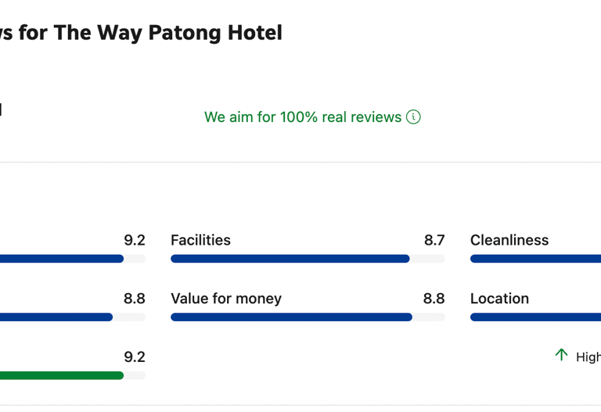Click the green upward arrow icon
The image size is (601, 412).
tap(561, 355)
